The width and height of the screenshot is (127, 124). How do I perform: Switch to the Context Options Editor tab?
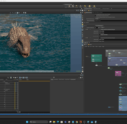click(x=97, y=8)
